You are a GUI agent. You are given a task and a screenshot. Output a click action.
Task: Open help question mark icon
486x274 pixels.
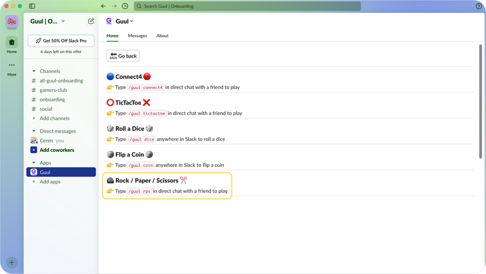(x=479, y=6)
